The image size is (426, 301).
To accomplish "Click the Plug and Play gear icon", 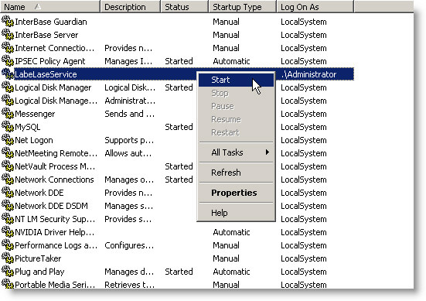I will [8, 271].
